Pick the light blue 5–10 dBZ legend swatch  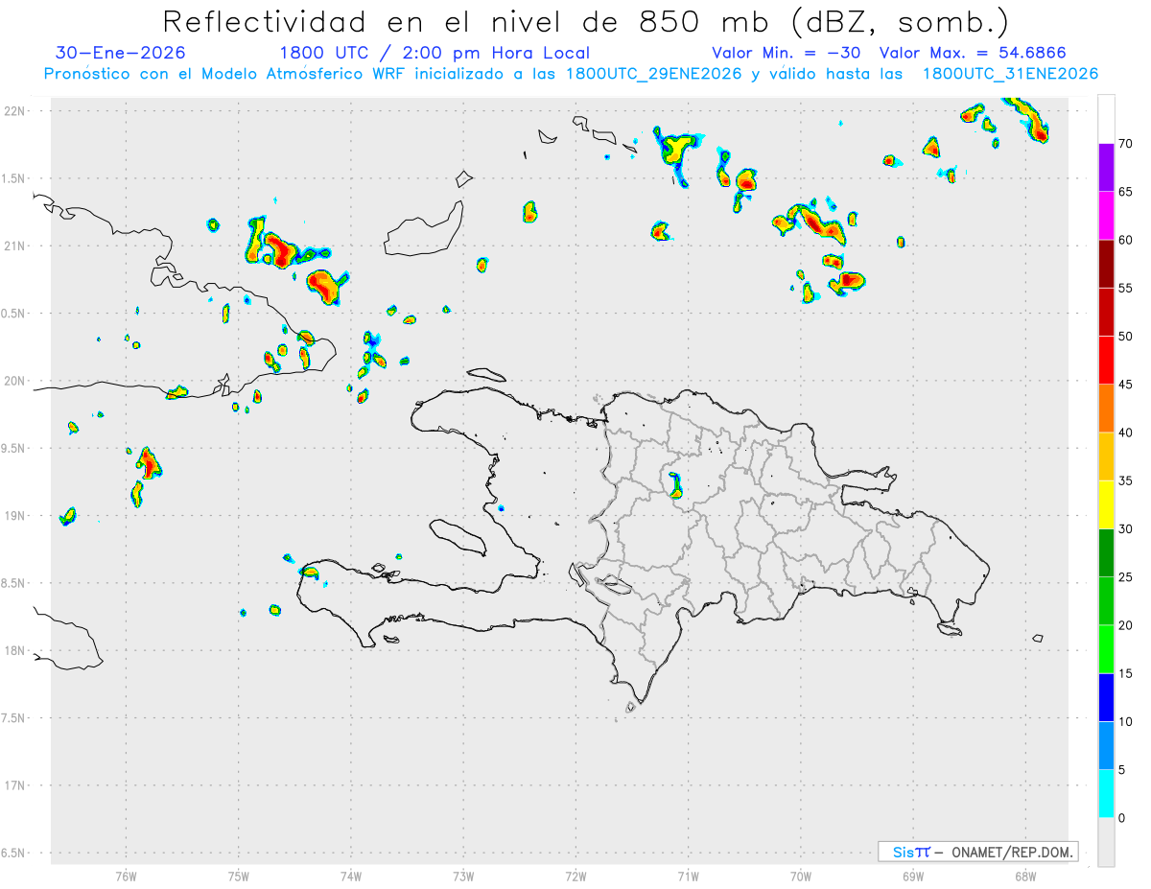tap(1106, 745)
